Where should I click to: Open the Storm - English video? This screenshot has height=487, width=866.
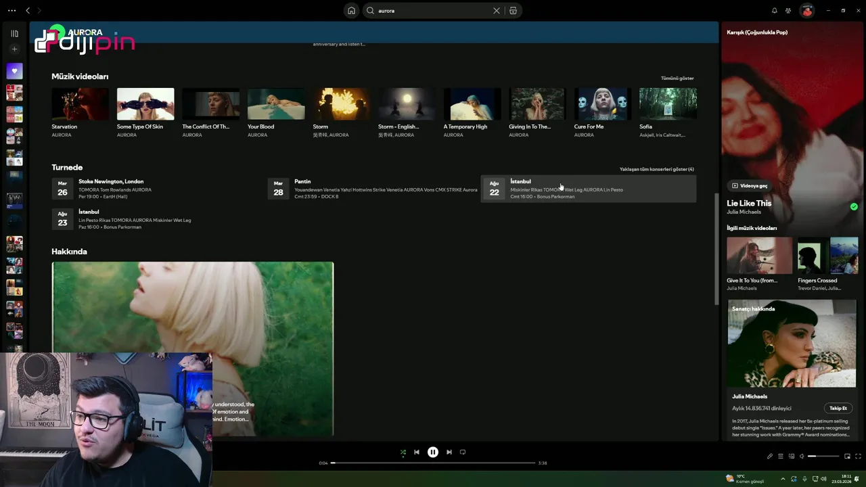click(x=407, y=103)
